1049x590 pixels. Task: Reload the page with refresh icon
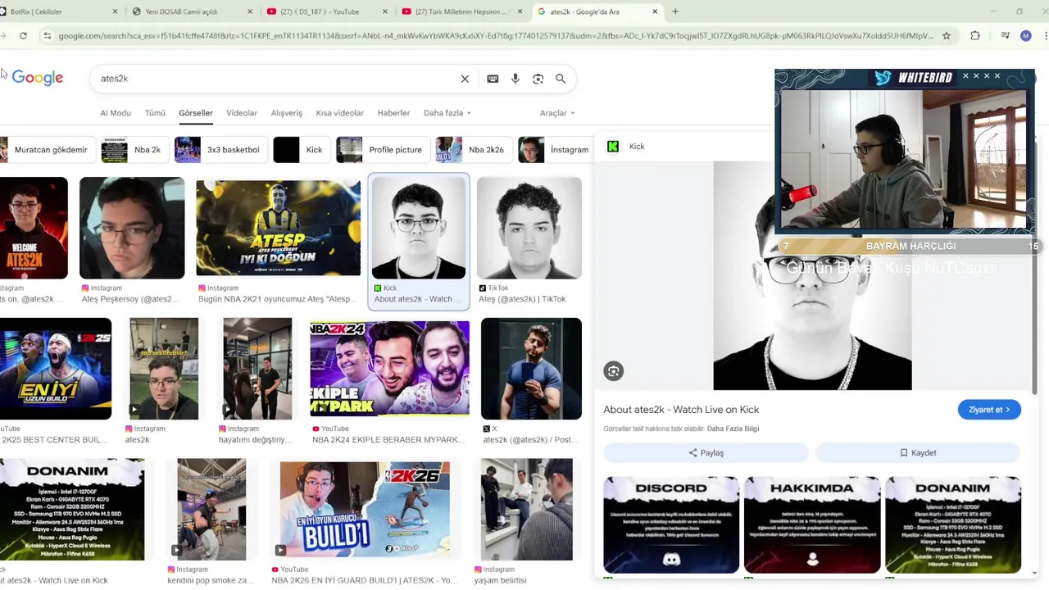[x=23, y=36]
